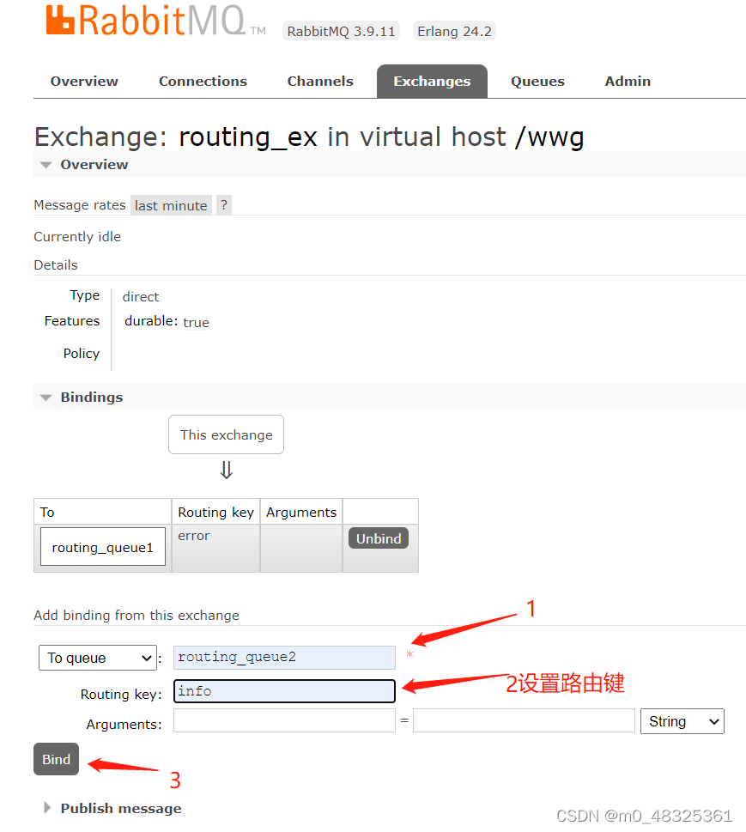
Task: Click the Bind button
Action: [57, 759]
